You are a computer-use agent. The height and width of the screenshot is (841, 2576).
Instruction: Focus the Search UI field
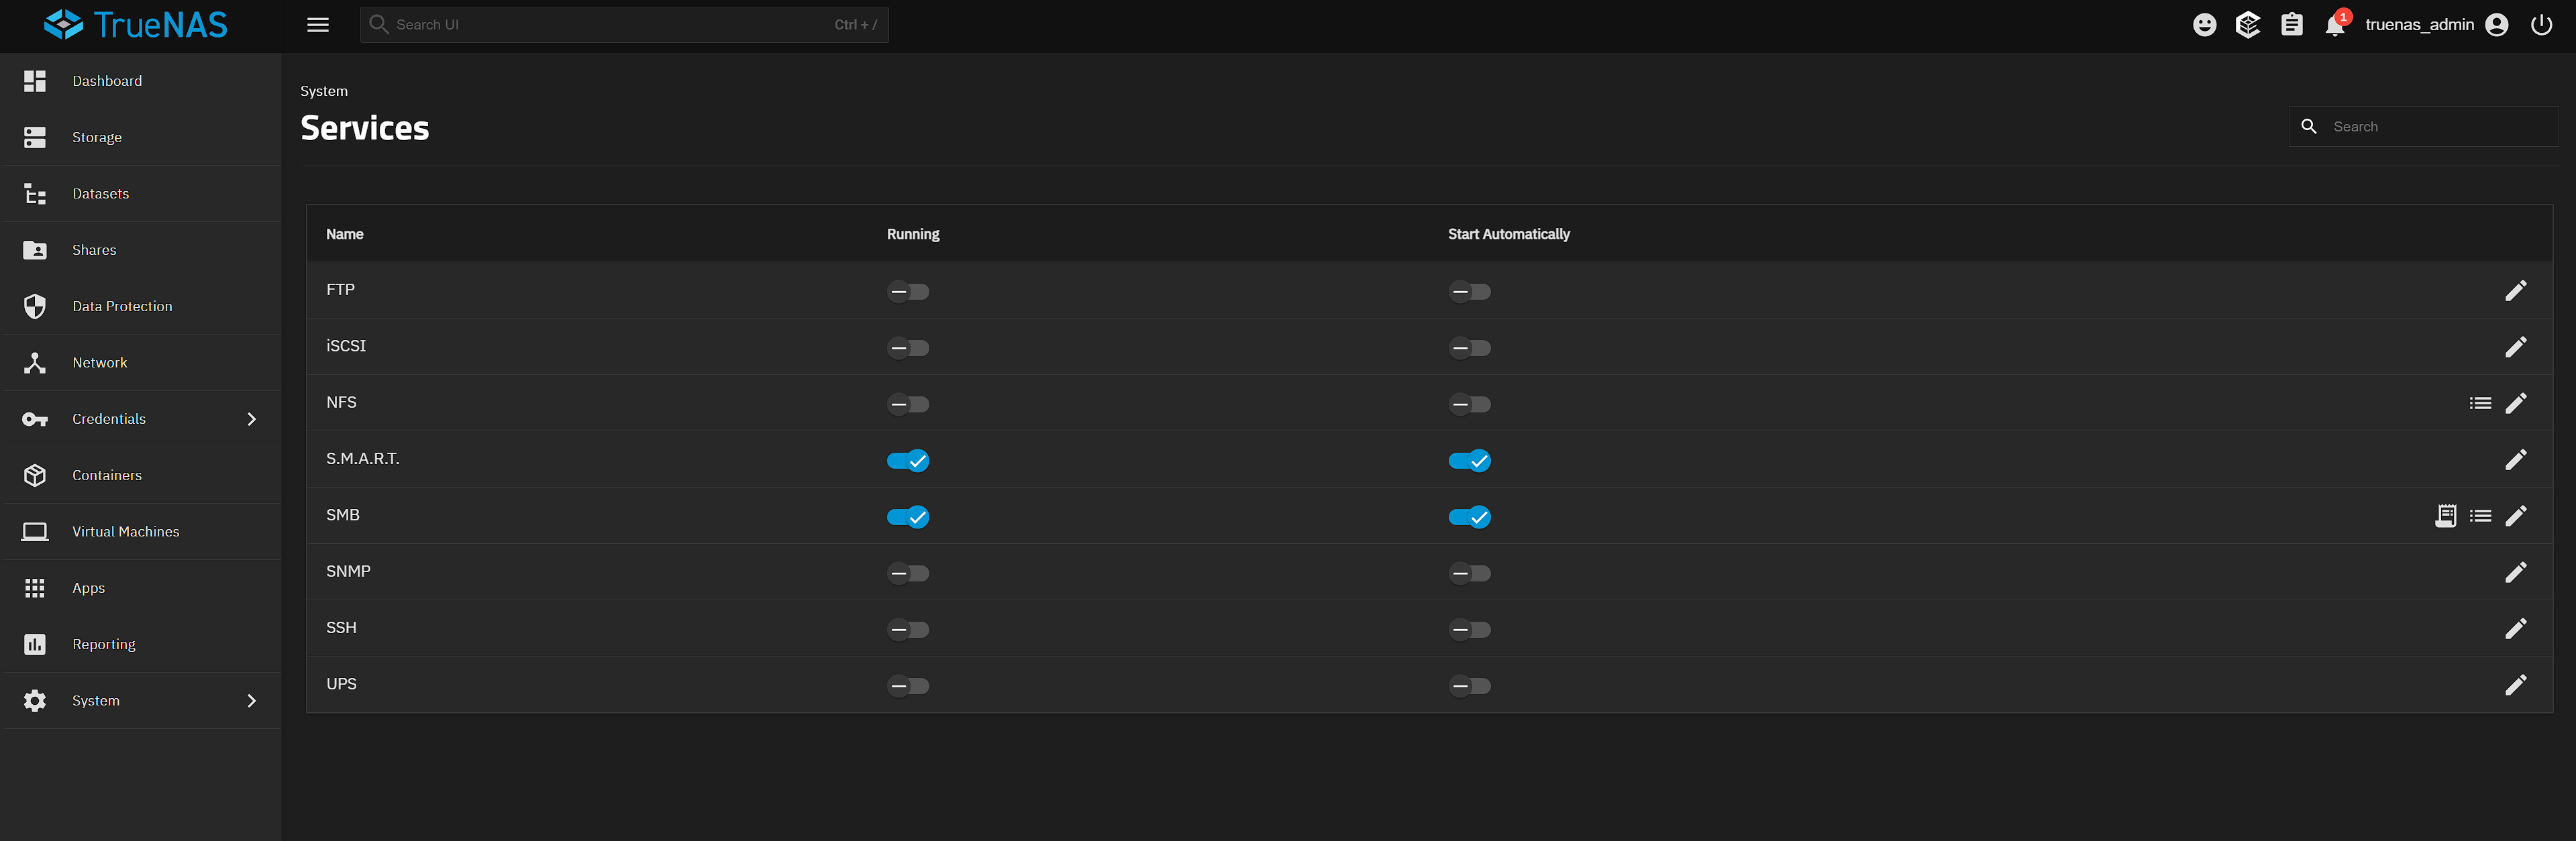pyautogui.click(x=624, y=25)
